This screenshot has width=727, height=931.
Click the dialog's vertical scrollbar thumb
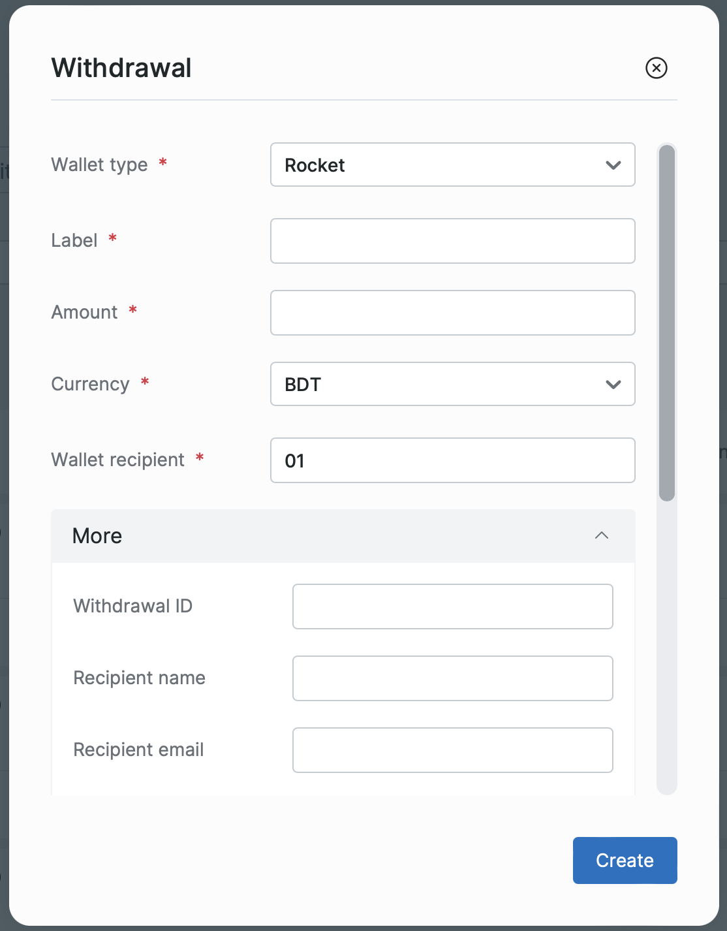(x=666, y=323)
